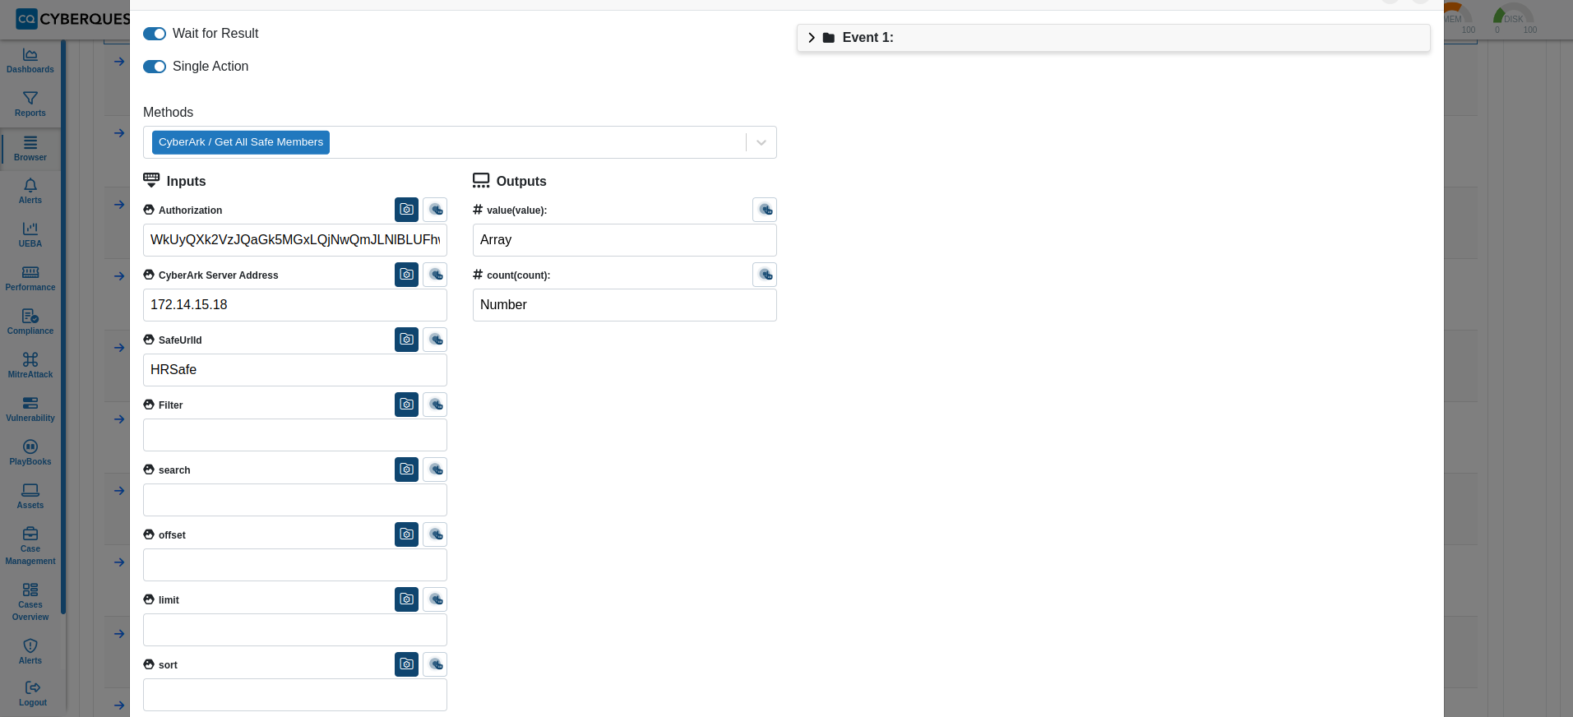Click the cloud icon for search
The width and height of the screenshot is (1573, 717).
pyautogui.click(x=435, y=470)
